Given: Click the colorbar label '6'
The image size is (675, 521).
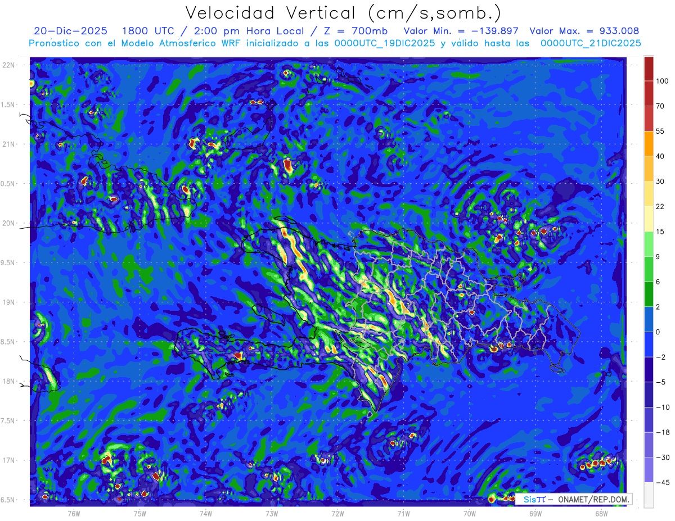Looking at the screenshot, I should [x=658, y=282].
